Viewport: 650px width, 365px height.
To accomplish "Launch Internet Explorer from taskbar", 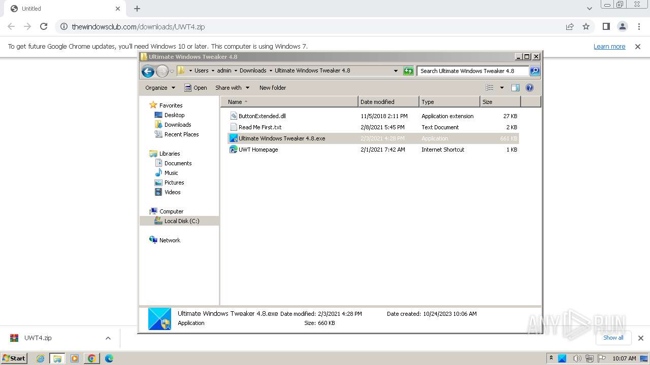I will click(x=40, y=358).
